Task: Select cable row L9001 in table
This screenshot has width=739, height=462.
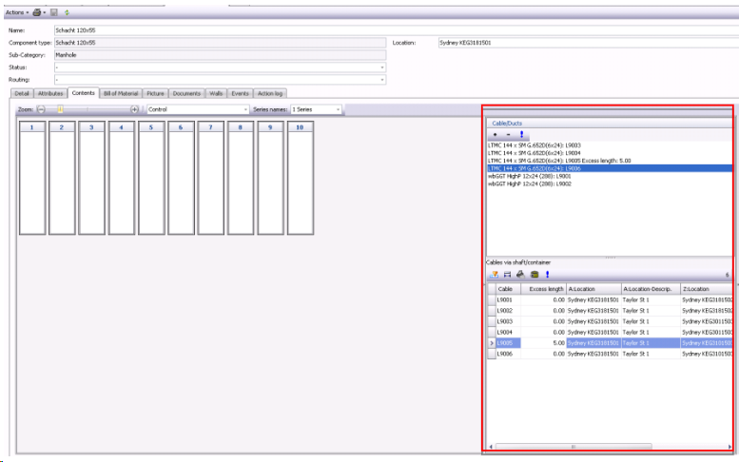Action: 610,300
